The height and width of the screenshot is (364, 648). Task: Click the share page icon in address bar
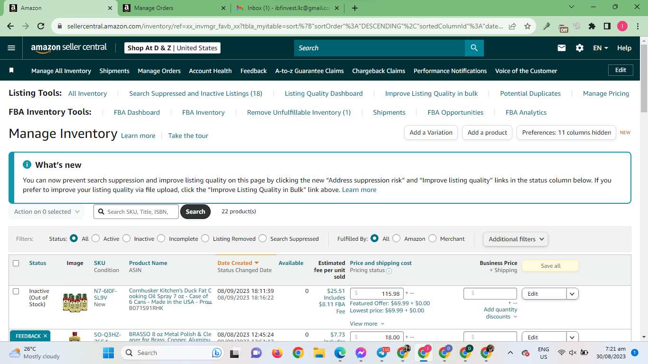pos(512,26)
